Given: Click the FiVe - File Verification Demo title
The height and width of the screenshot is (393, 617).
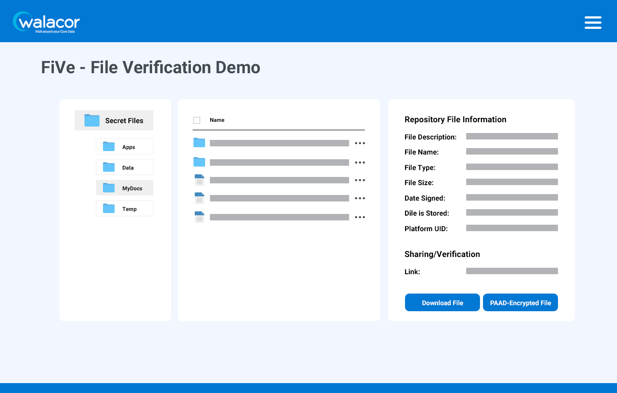Looking at the screenshot, I should (x=151, y=68).
